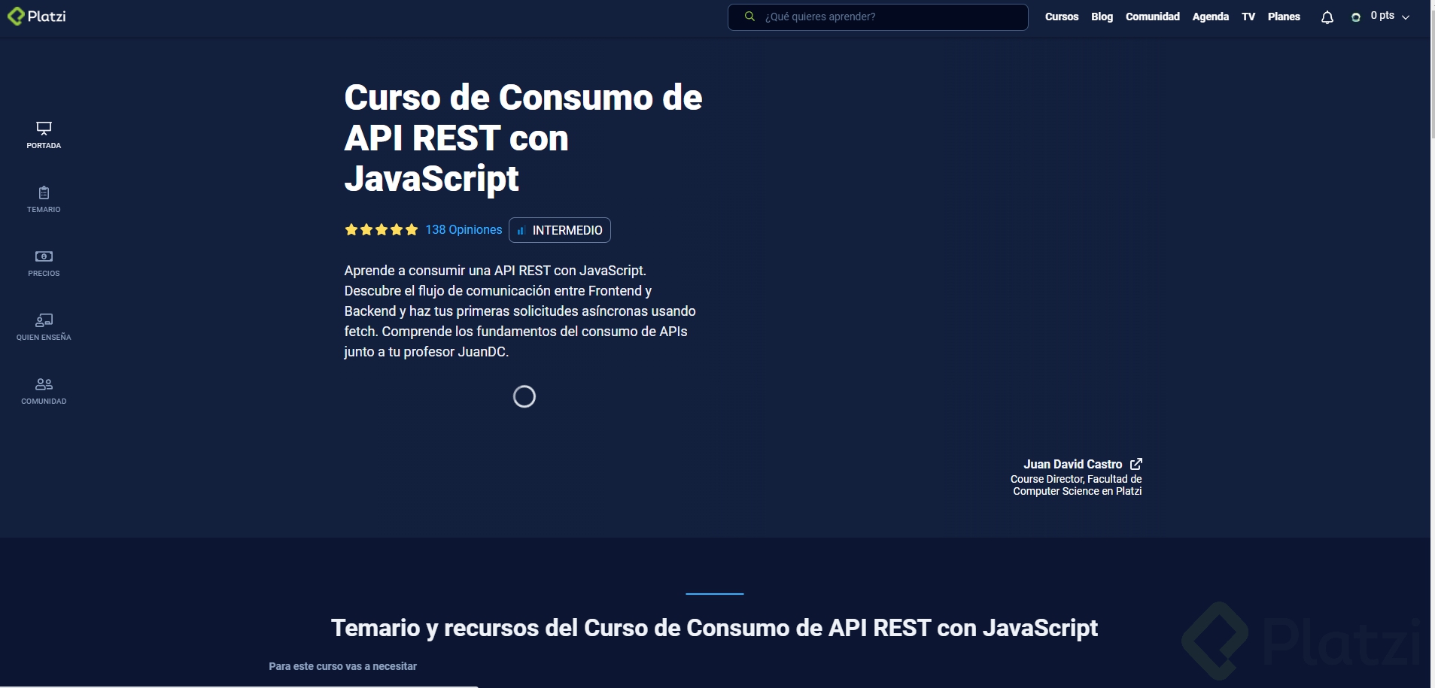Open Juan David Castro external link icon
Viewport: 1435px width, 688px height.
(x=1136, y=464)
